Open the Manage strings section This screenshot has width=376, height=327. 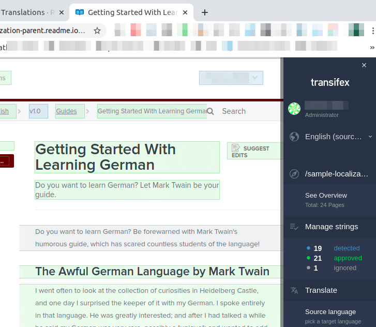pos(331,227)
